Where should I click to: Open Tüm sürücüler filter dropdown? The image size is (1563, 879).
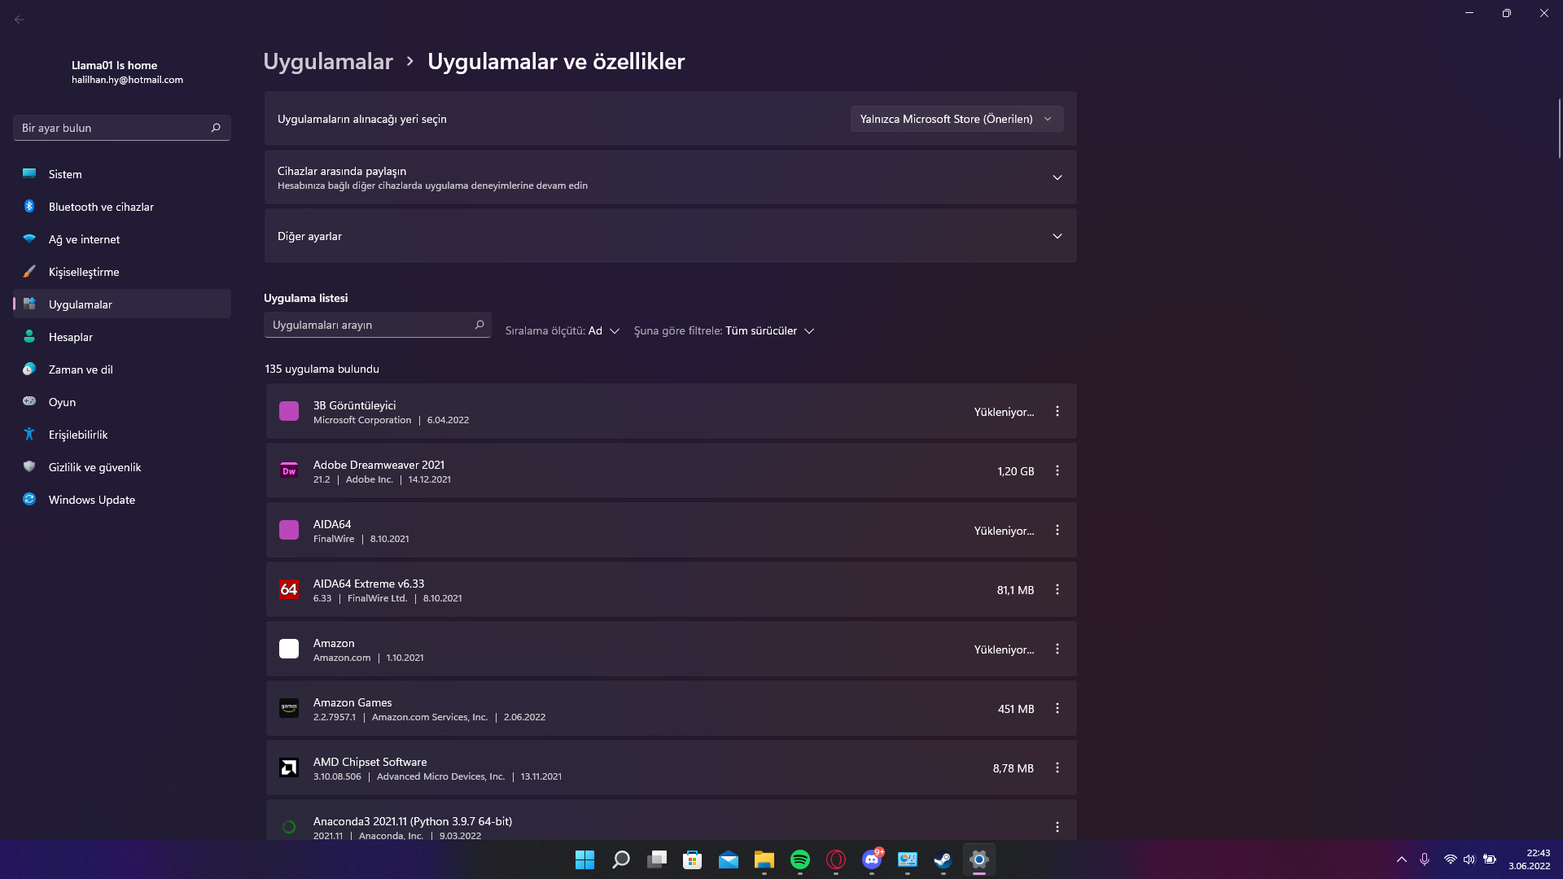tap(724, 330)
